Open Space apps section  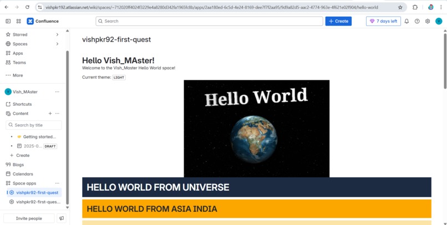click(24, 183)
